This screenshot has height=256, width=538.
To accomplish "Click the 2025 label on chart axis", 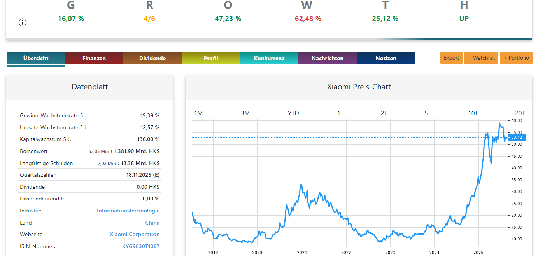I will coord(478,253).
